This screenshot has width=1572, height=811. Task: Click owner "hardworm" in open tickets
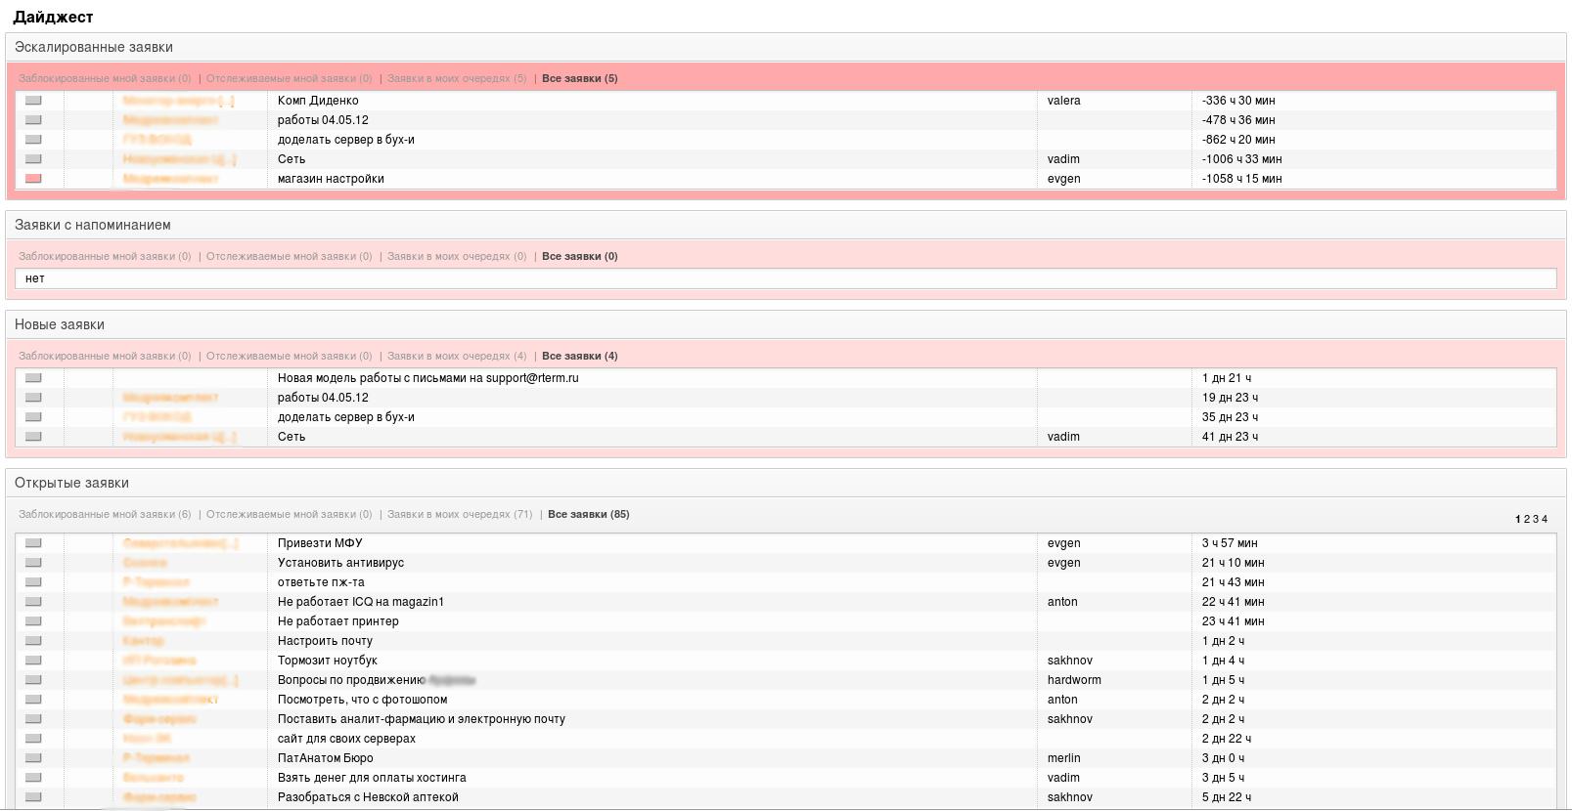tap(1074, 680)
